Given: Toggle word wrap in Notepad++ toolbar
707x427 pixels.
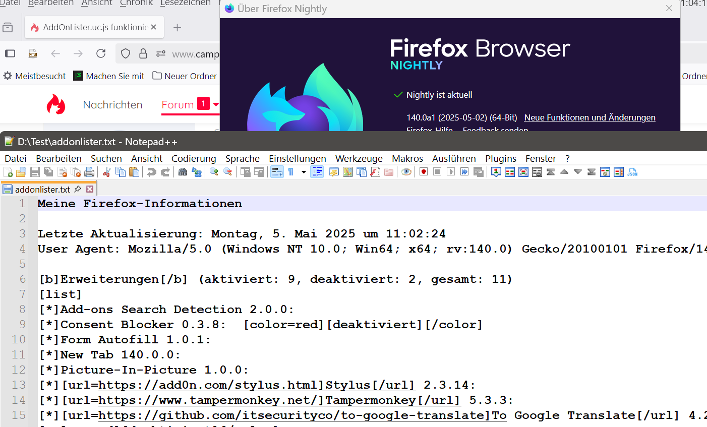Looking at the screenshot, I should [x=277, y=172].
